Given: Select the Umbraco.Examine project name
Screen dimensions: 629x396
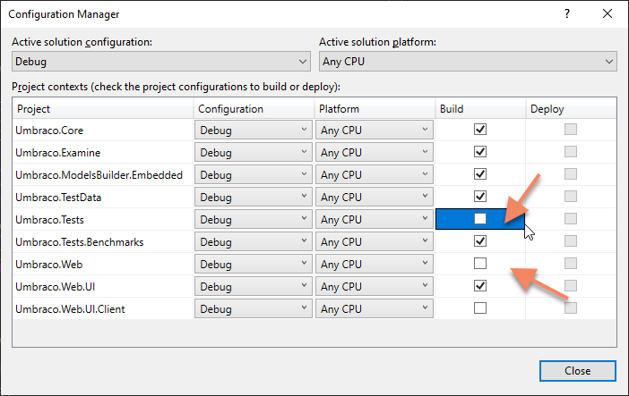Looking at the screenshot, I should [57, 153].
